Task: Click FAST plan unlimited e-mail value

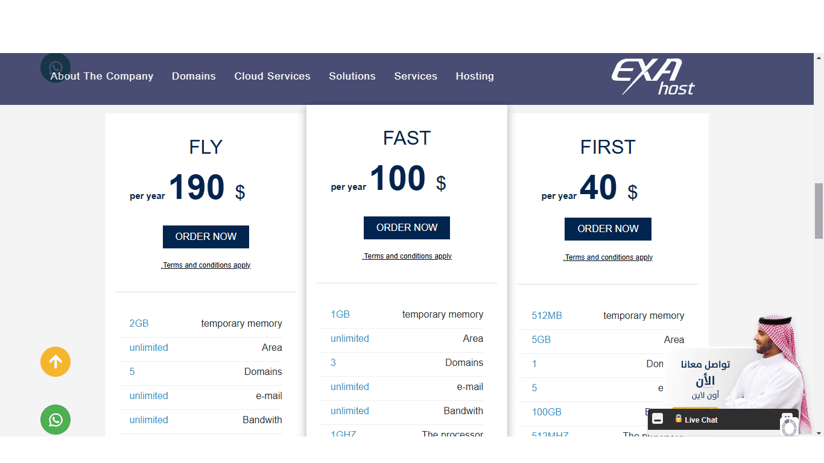Action: pos(350,387)
